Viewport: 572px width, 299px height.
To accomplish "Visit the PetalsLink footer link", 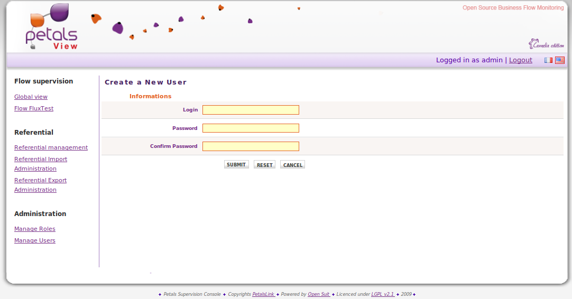I will [263, 294].
